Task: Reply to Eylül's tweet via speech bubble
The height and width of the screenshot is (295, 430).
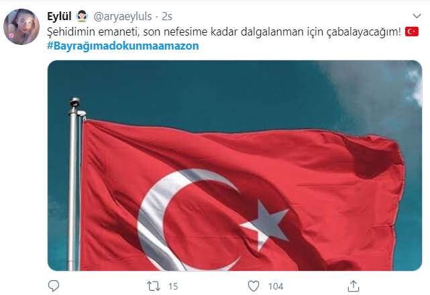Action: (54, 286)
